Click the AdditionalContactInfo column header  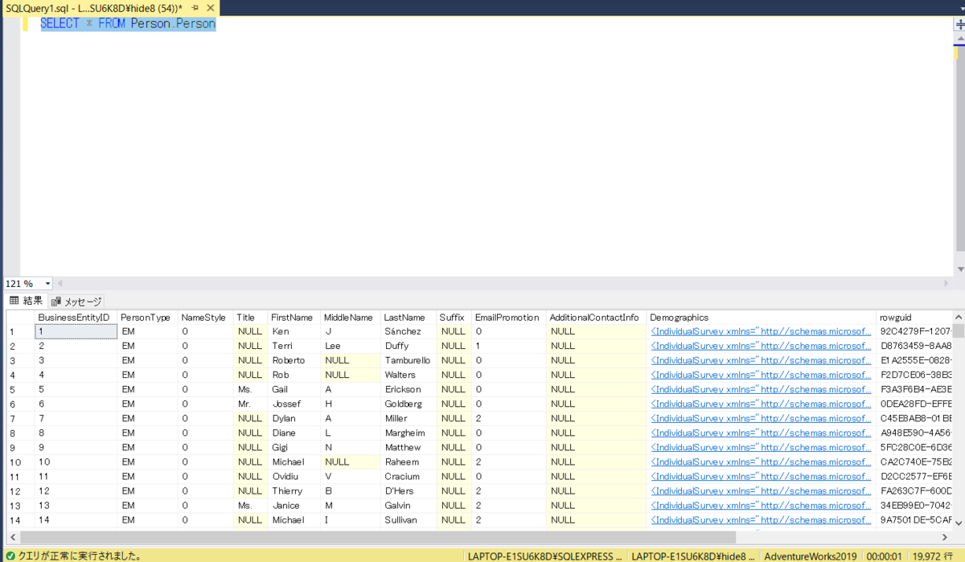597,318
